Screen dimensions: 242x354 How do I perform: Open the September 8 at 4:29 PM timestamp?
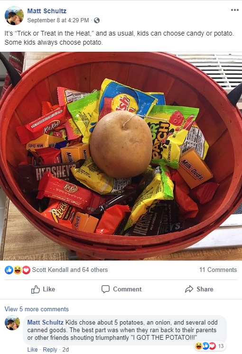[58, 20]
